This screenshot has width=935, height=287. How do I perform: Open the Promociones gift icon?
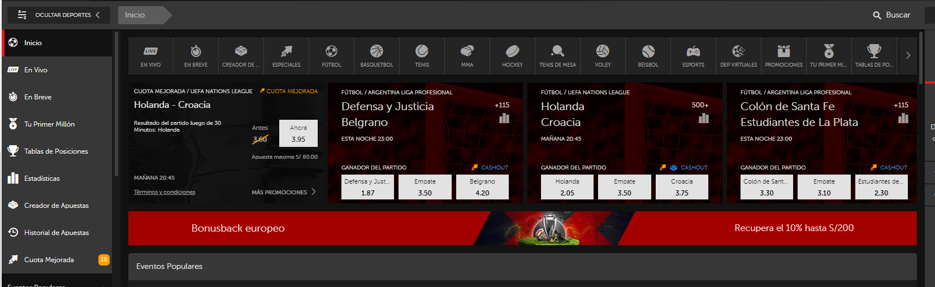(x=784, y=56)
